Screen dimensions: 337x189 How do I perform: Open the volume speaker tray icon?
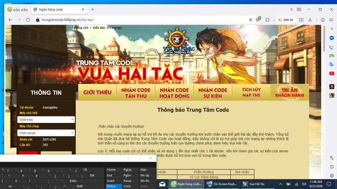(x=304, y=184)
